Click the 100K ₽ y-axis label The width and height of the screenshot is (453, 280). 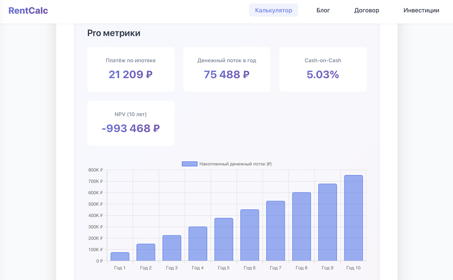click(x=96, y=249)
